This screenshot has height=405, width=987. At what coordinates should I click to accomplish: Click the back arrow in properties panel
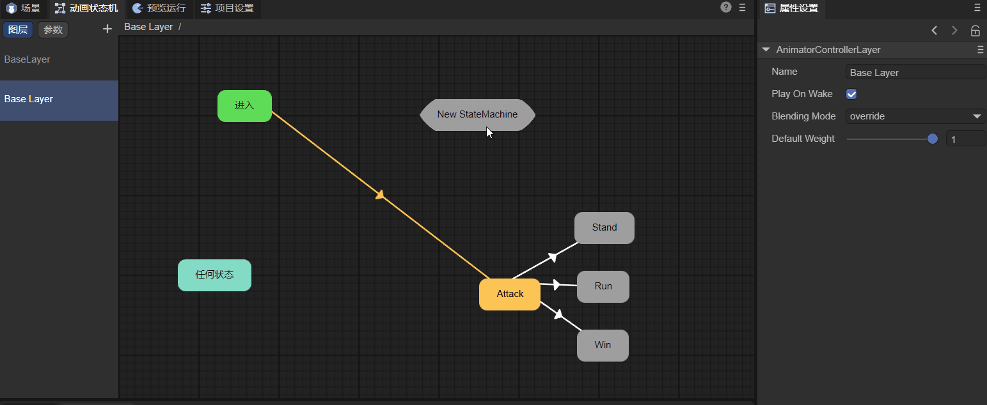[935, 30]
